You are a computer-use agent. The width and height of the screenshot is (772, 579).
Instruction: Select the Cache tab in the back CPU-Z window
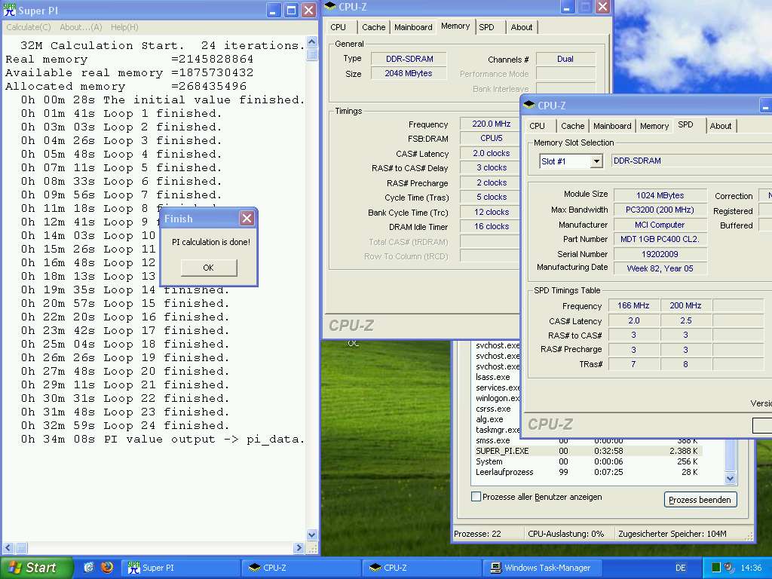(x=373, y=27)
